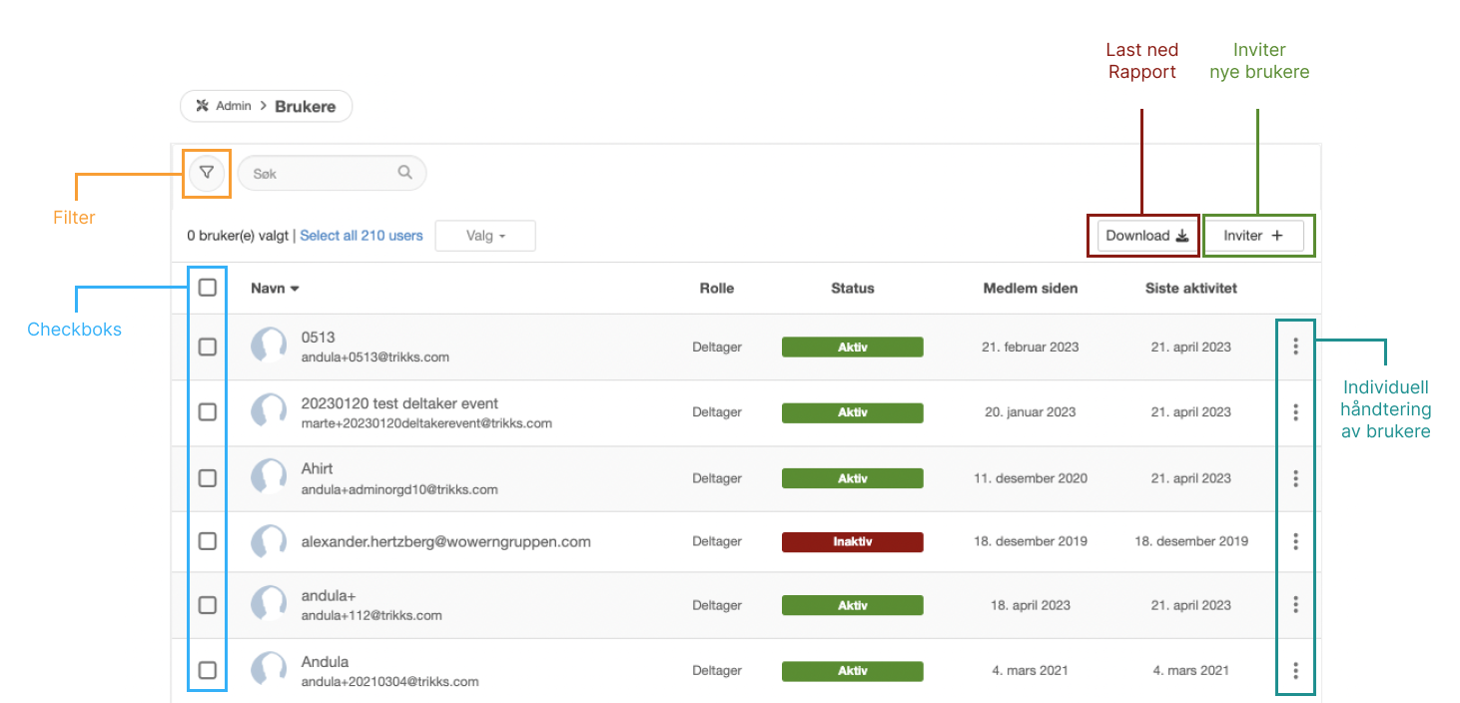The height and width of the screenshot is (703, 1460).
Task: Expand the Valg dropdown
Action: (x=485, y=236)
